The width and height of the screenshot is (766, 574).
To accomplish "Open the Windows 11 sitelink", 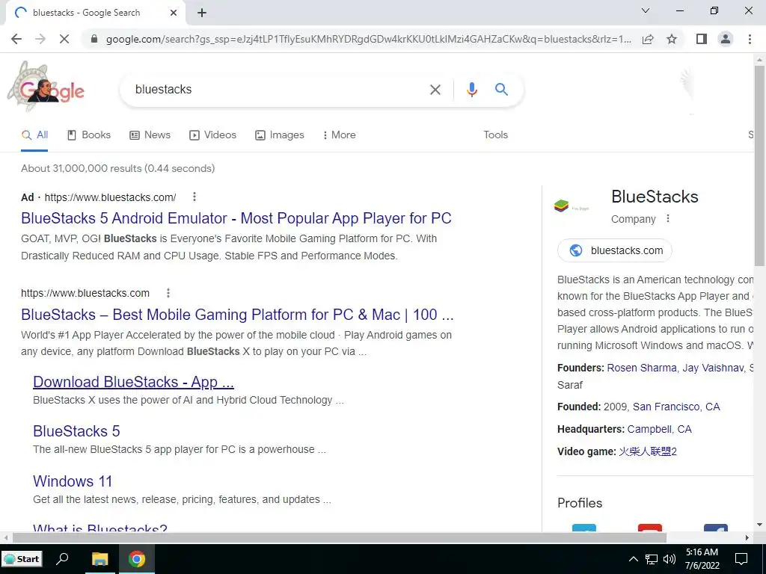I will tap(73, 481).
